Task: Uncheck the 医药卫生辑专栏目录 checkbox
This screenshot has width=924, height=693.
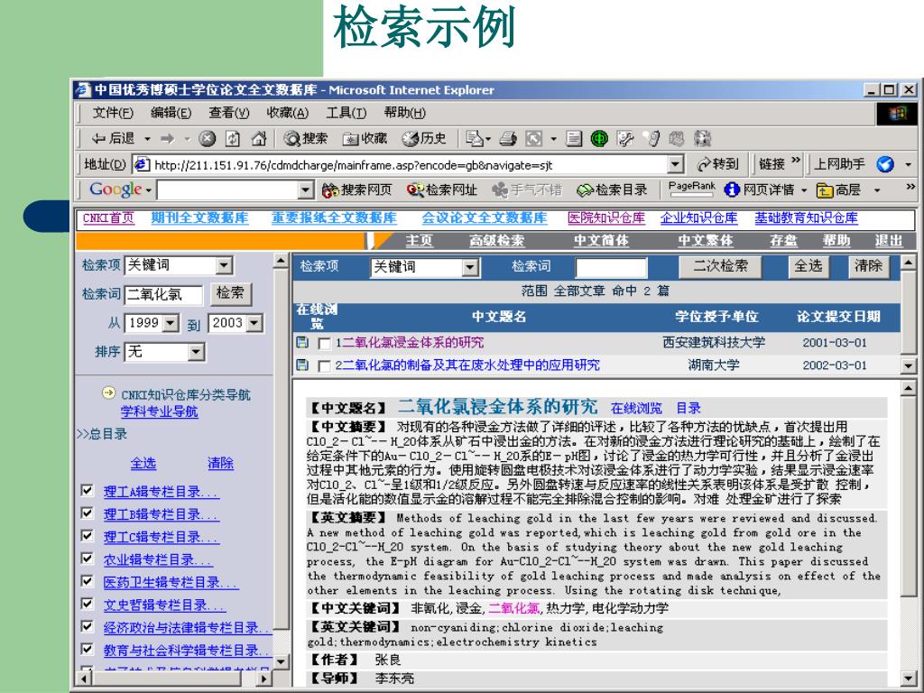Action: click(88, 581)
